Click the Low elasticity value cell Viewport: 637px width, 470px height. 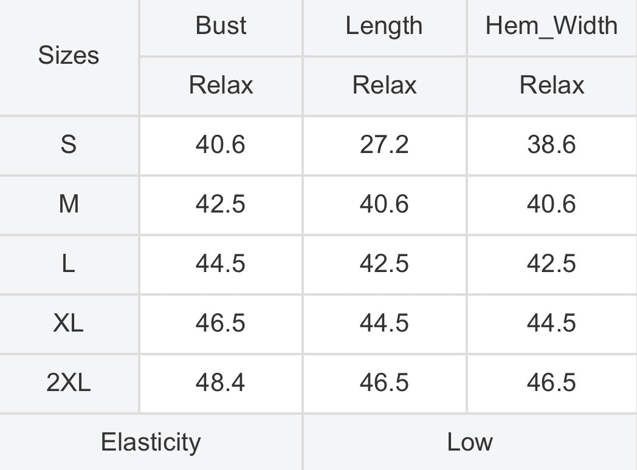tap(470, 442)
